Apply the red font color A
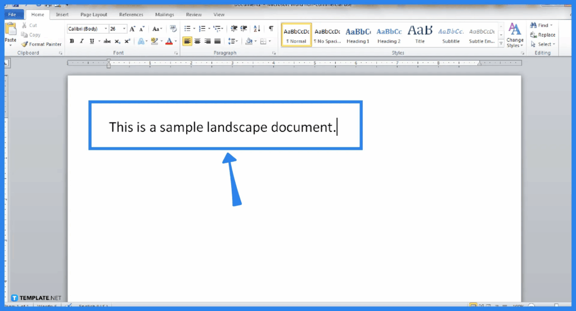Screen dimensions: 576x311 tap(169, 42)
